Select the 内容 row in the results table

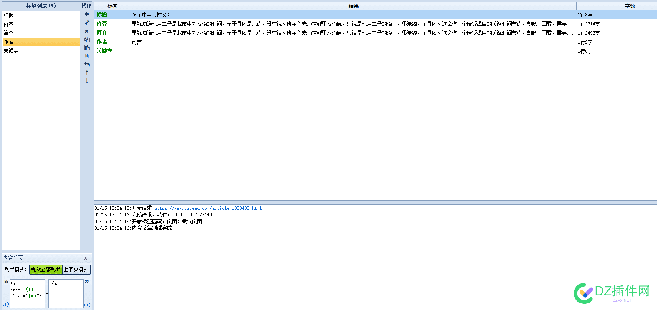pyautogui.click(x=375, y=24)
